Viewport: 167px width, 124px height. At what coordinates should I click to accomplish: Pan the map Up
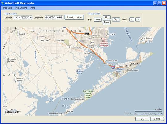tap(107, 17)
